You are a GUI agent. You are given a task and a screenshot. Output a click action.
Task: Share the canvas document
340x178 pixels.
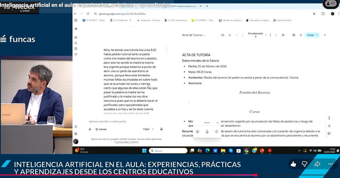click(301, 35)
